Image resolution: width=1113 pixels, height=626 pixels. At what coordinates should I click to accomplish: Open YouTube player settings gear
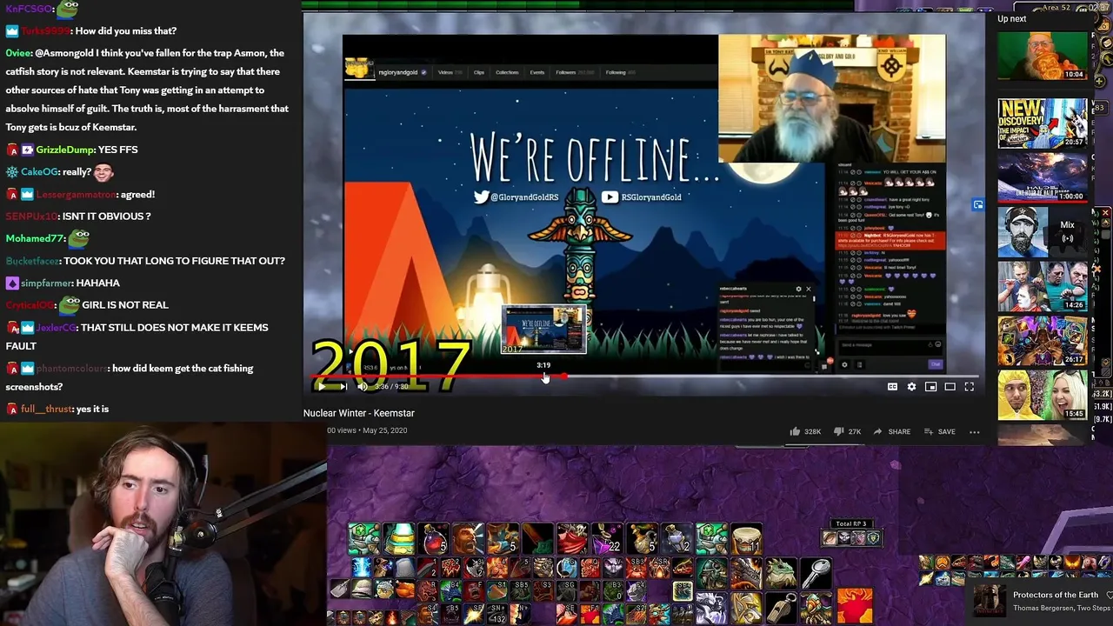click(x=911, y=386)
